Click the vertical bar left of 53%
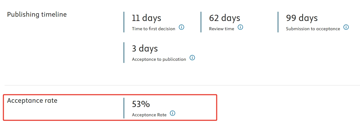Viewport: 360px width, 128px height. [124, 108]
